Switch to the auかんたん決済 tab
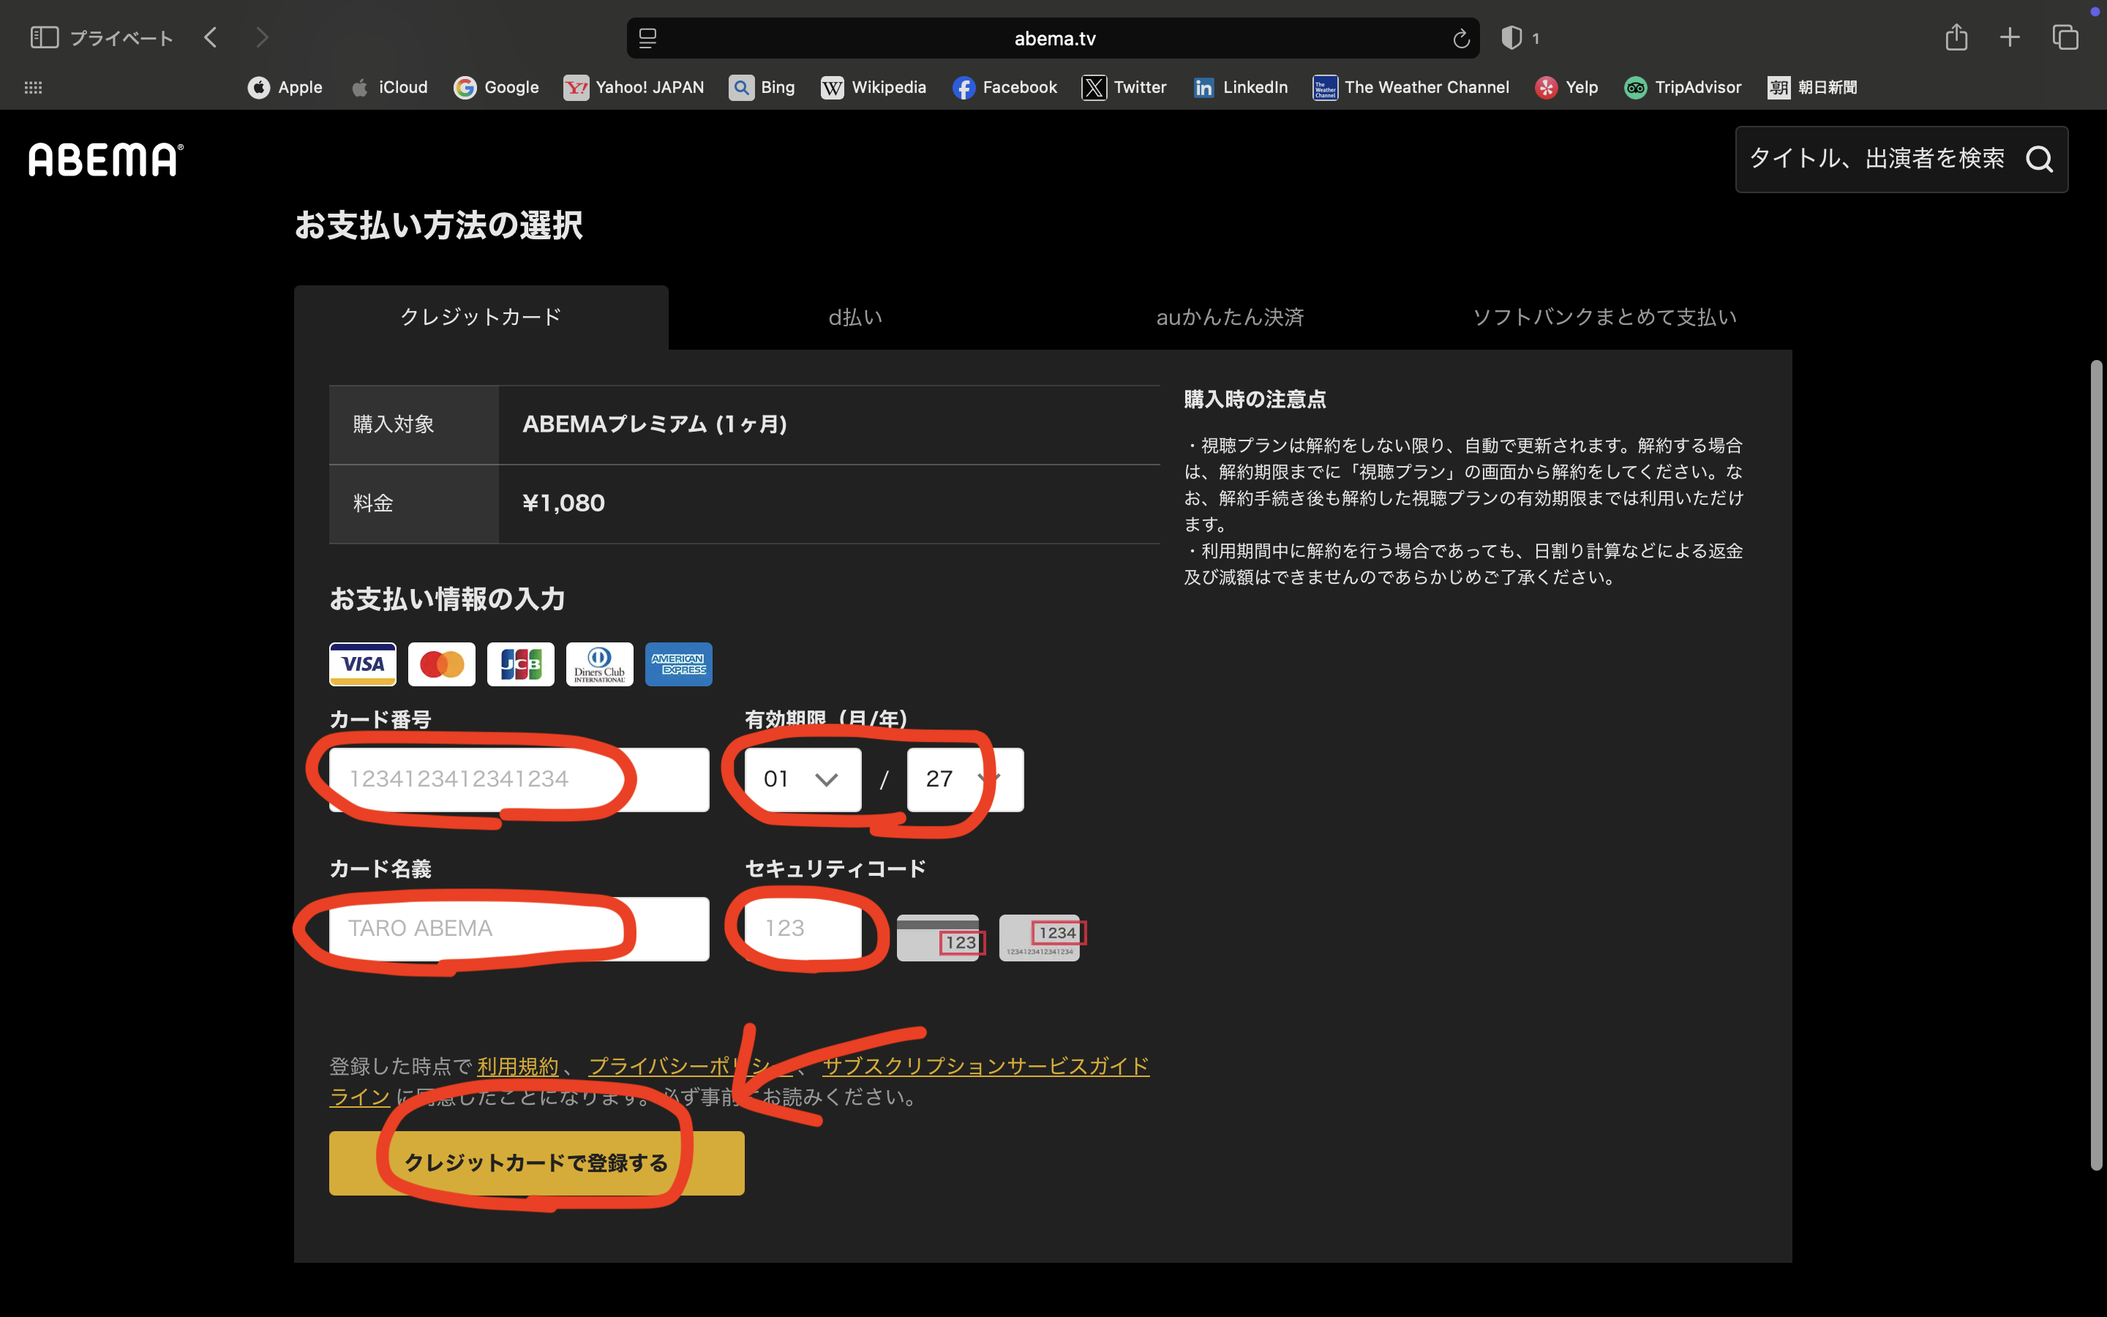Image resolution: width=2107 pixels, height=1317 pixels. point(1231,317)
